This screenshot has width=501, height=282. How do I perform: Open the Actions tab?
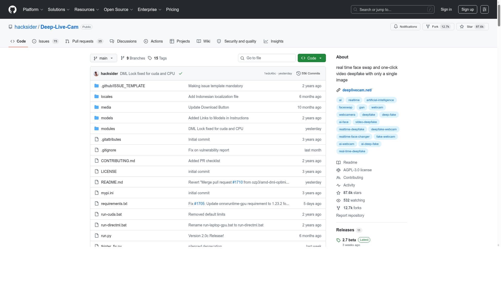point(153,41)
